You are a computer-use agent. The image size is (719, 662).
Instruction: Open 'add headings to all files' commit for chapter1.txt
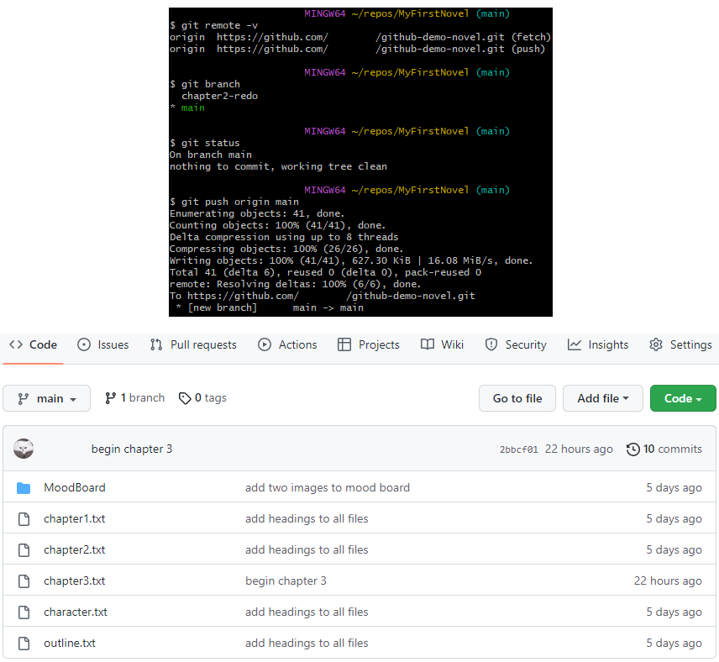pos(307,518)
